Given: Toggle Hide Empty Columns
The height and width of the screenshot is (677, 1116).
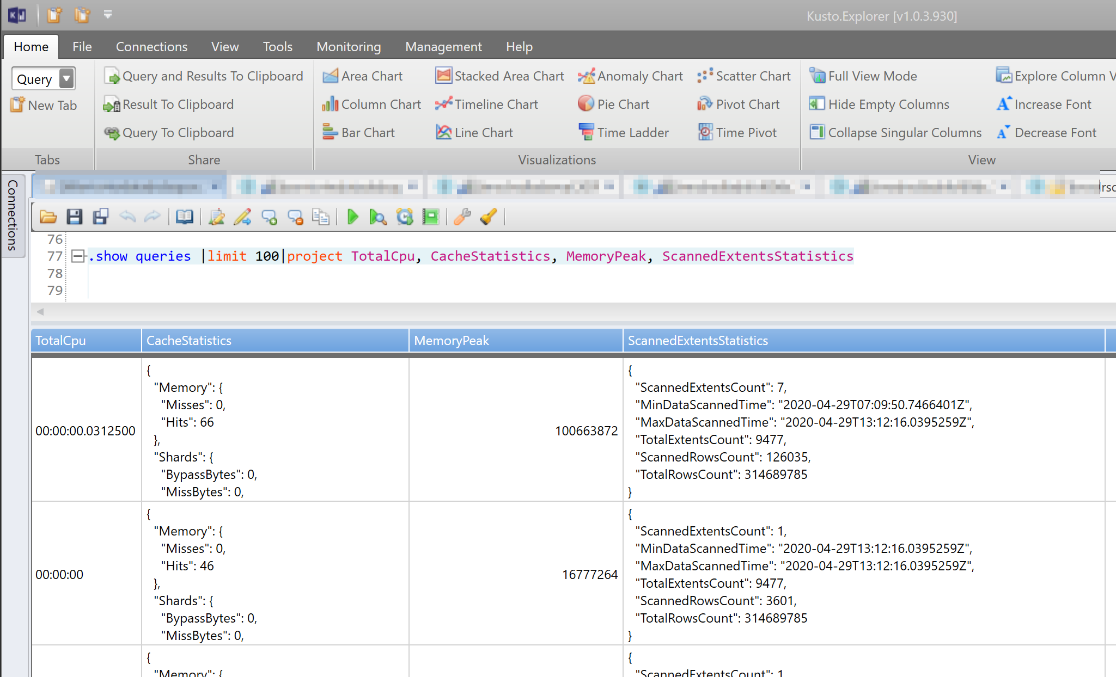Looking at the screenshot, I should click(879, 104).
